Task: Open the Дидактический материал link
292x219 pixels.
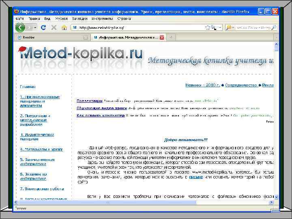Action: tap(37, 137)
